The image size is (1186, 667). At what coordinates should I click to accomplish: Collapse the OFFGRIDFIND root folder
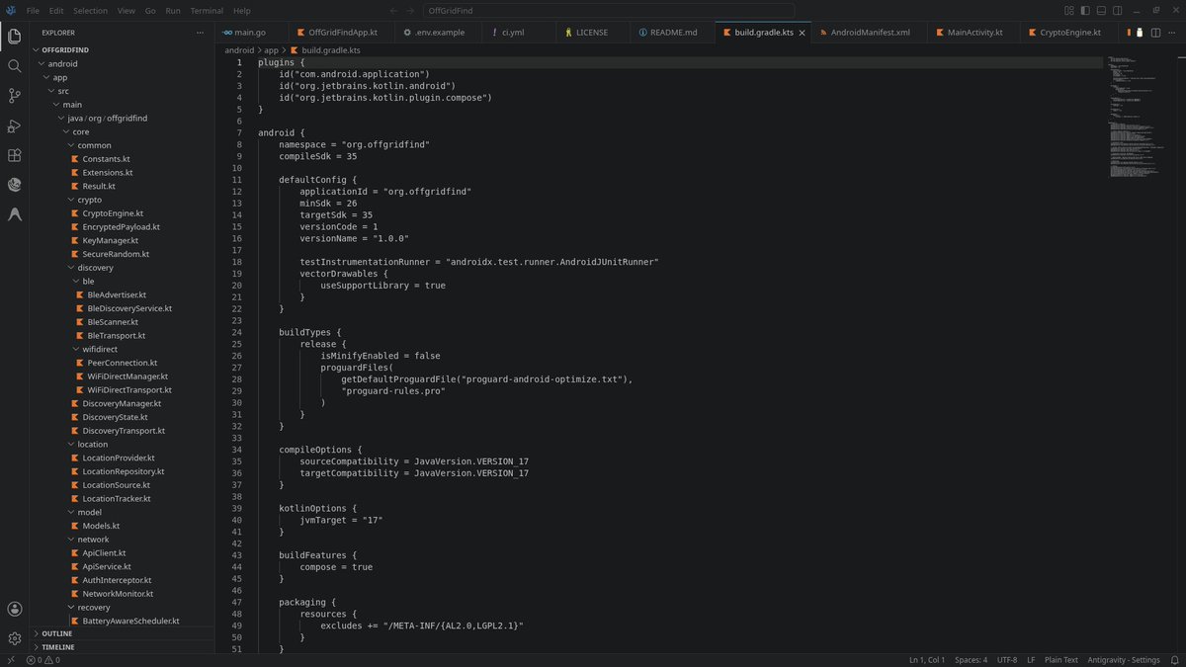point(124,50)
